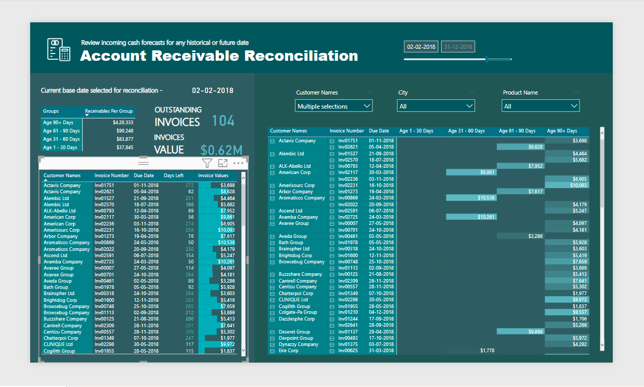This screenshot has height=387, width=644.
Task: Click the scroll-down arrow of the matrix scrollbar
Action: pyautogui.click(x=602, y=344)
